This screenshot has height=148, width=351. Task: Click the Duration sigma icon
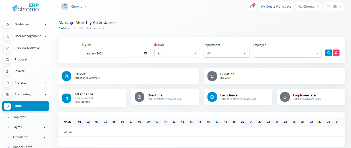pyautogui.click(x=212, y=76)
